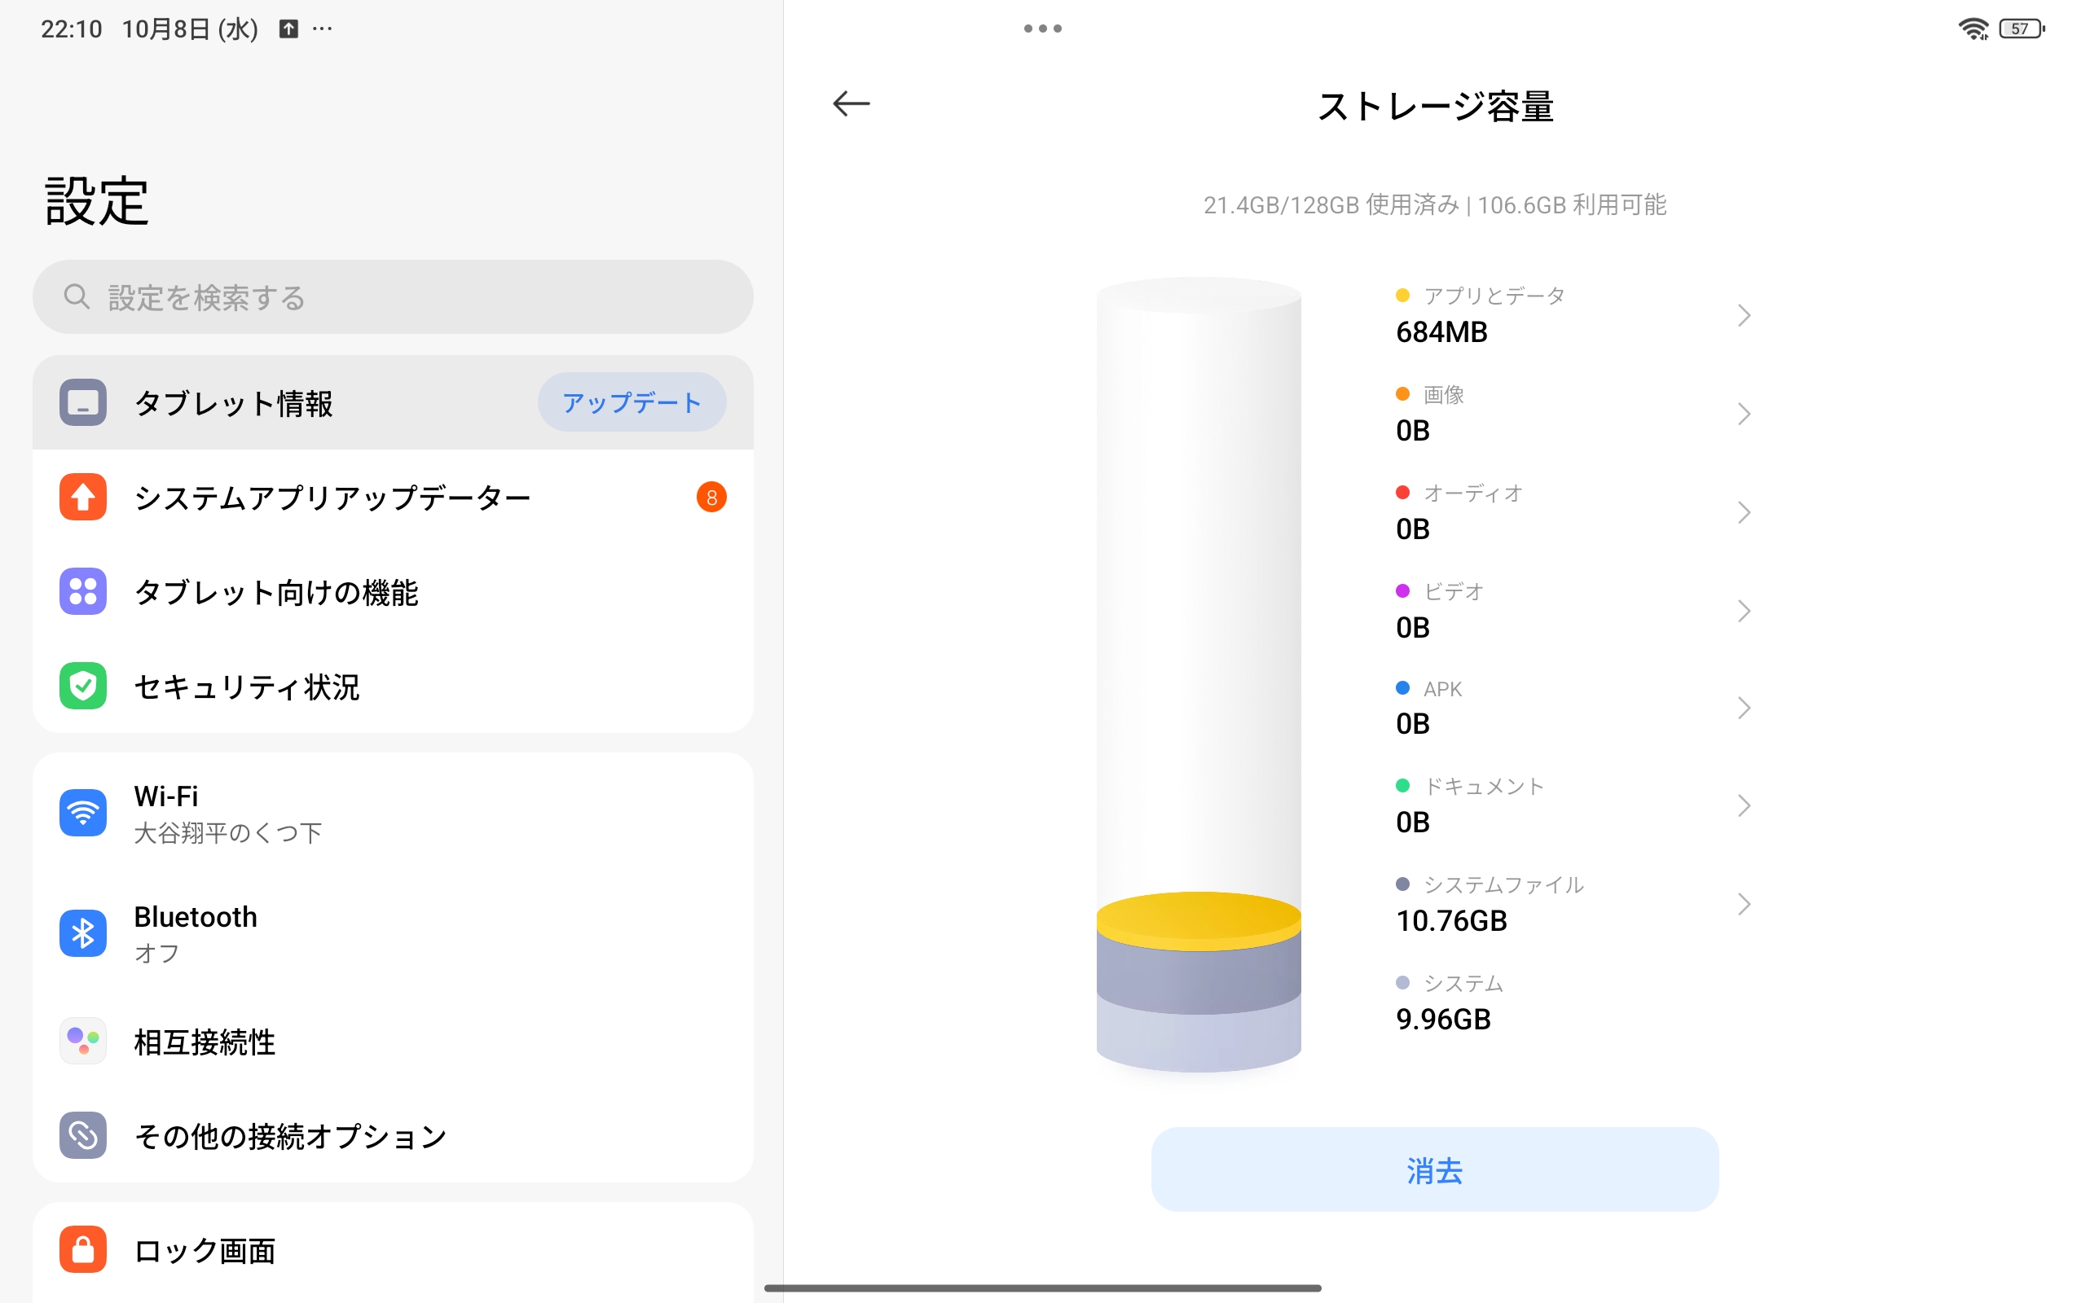Click the ロック画面 lock icon
The image size is (2086, 1303).
tap(83, 1248)
